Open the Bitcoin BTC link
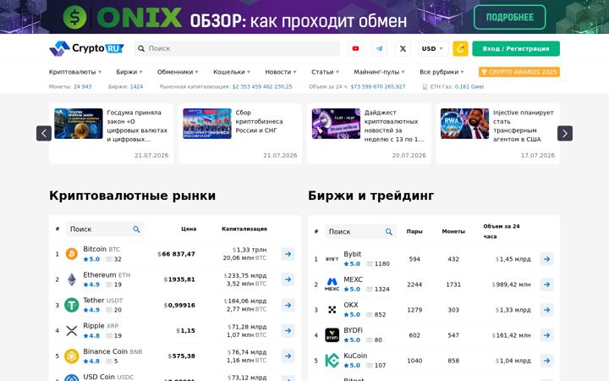 [x=101, y=249]
